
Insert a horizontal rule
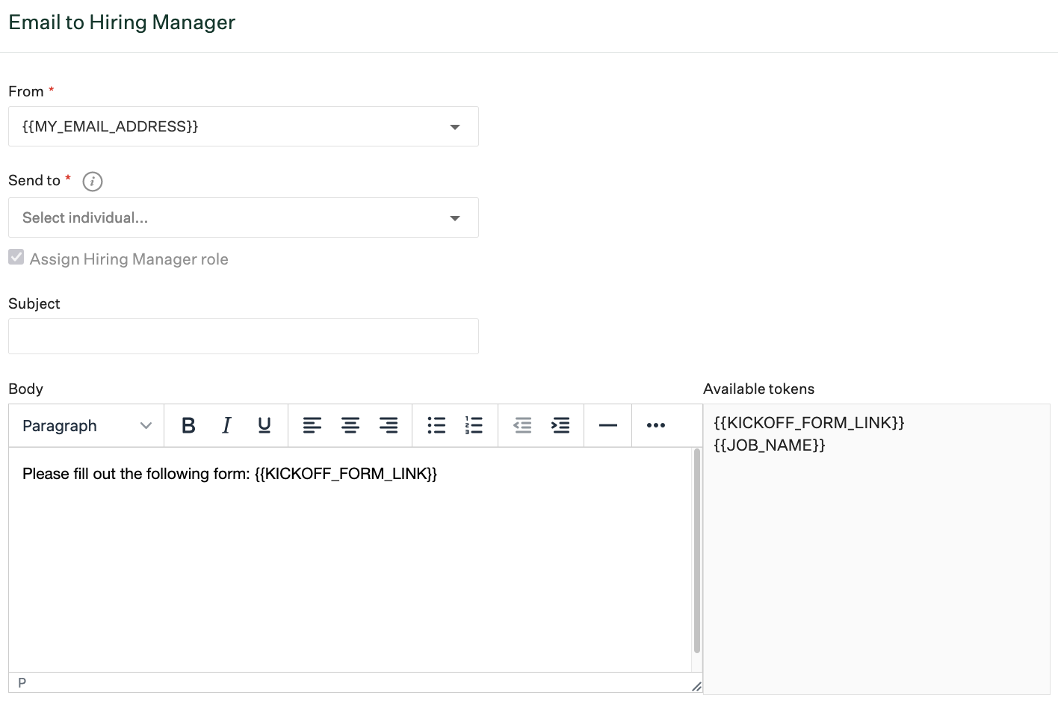607,425
